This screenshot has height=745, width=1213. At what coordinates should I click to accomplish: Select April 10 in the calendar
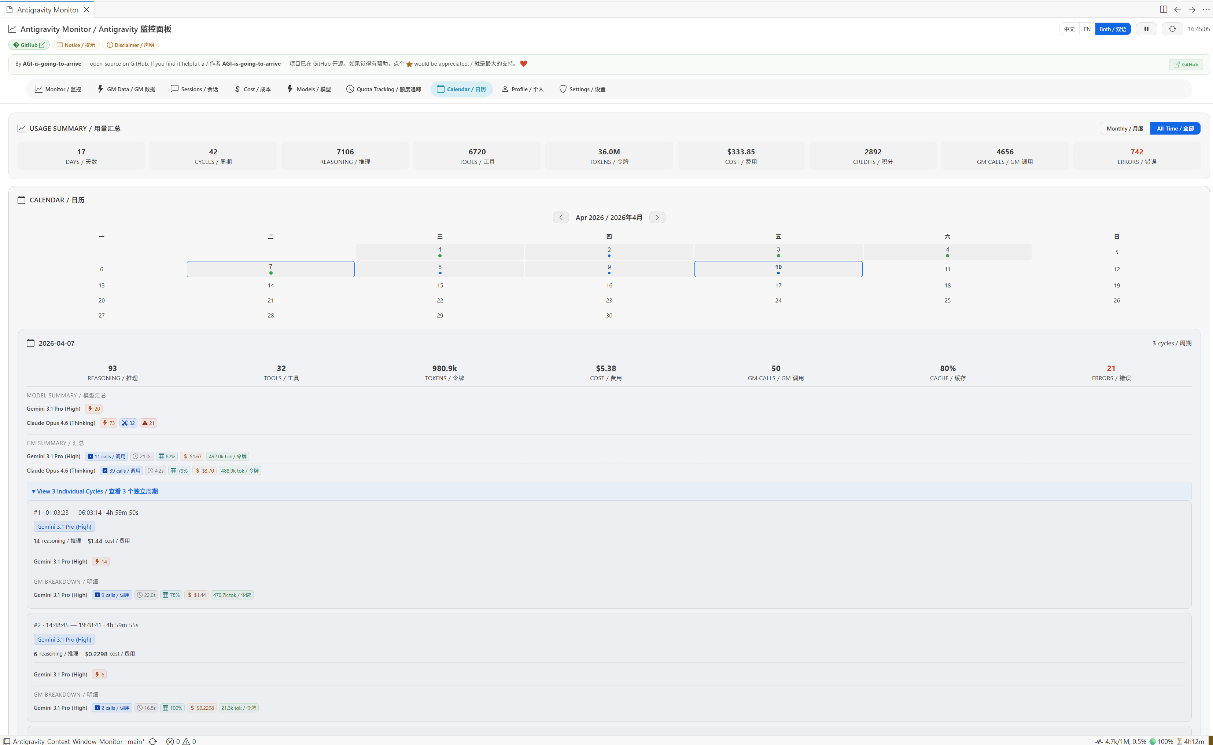click(778, 269)
